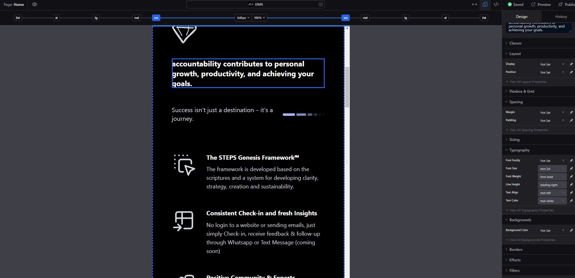The width and height of the screenshot is (575, 278).
Task: Pin the Background Color property
Action: pyautogui.click(x=571, y=230)
